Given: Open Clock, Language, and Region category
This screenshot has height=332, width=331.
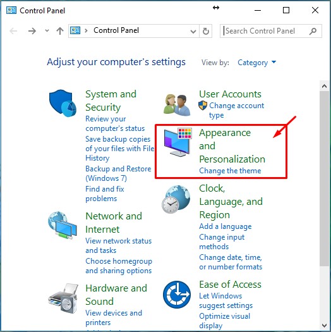Looking at the screenshot, I should coord(231,201).
